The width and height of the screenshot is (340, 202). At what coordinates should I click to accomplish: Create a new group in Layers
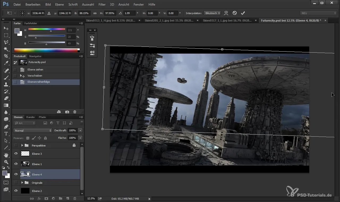click(x=60, y=198)
